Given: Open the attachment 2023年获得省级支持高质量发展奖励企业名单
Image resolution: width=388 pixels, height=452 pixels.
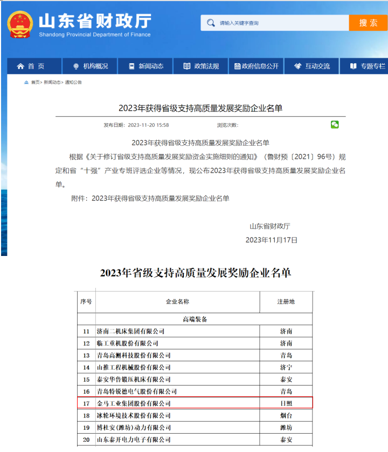Looking at the screenshot, I should click(161, 198).
